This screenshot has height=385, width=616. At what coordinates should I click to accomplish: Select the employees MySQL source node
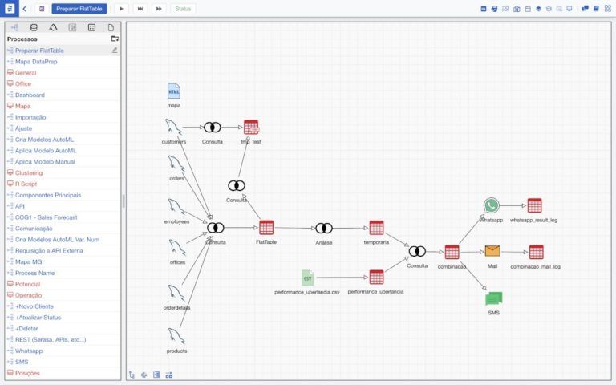coord(176,207)
